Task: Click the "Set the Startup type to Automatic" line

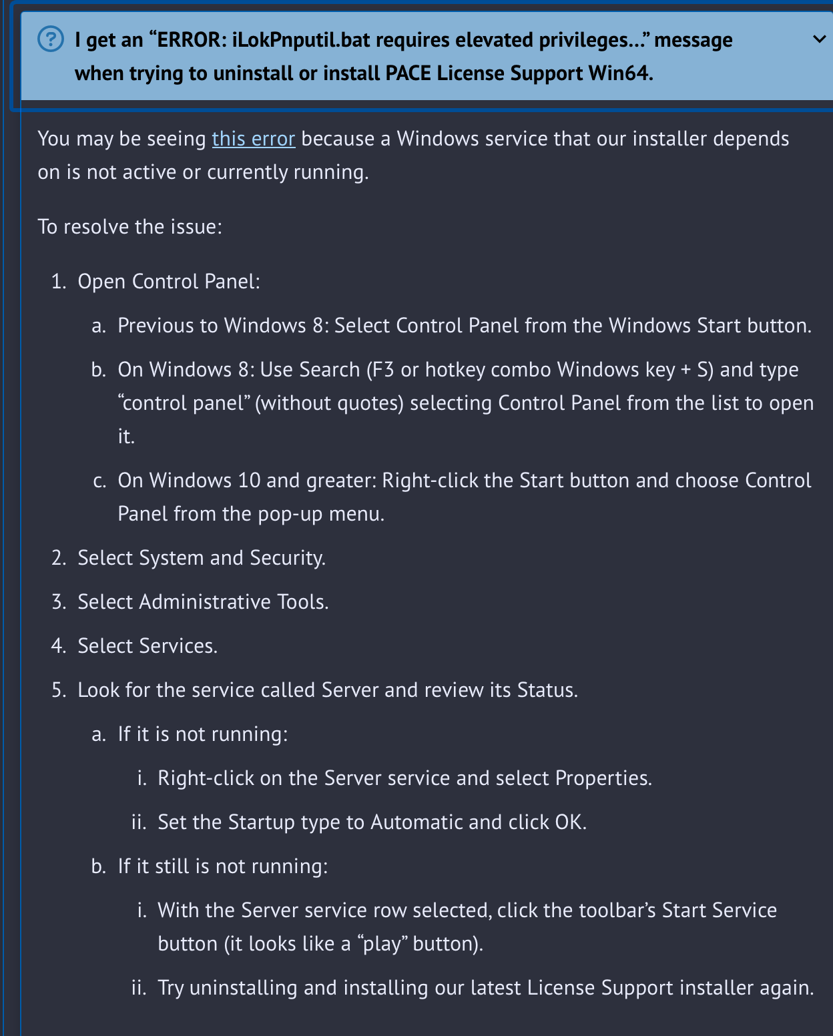Action: pos(372,822)
